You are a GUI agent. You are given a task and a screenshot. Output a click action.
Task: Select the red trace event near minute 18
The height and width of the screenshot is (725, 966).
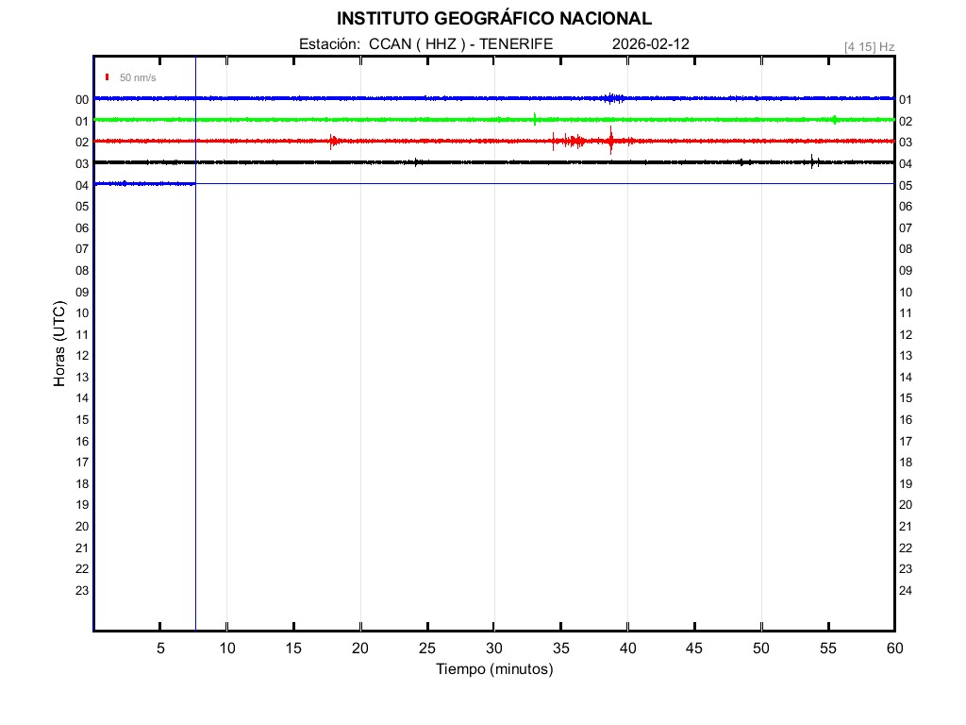(x=332, y=142)
